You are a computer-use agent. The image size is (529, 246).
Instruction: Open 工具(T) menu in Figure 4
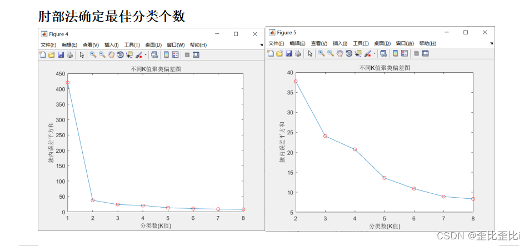pyautogui.click(x=132, y=45)
